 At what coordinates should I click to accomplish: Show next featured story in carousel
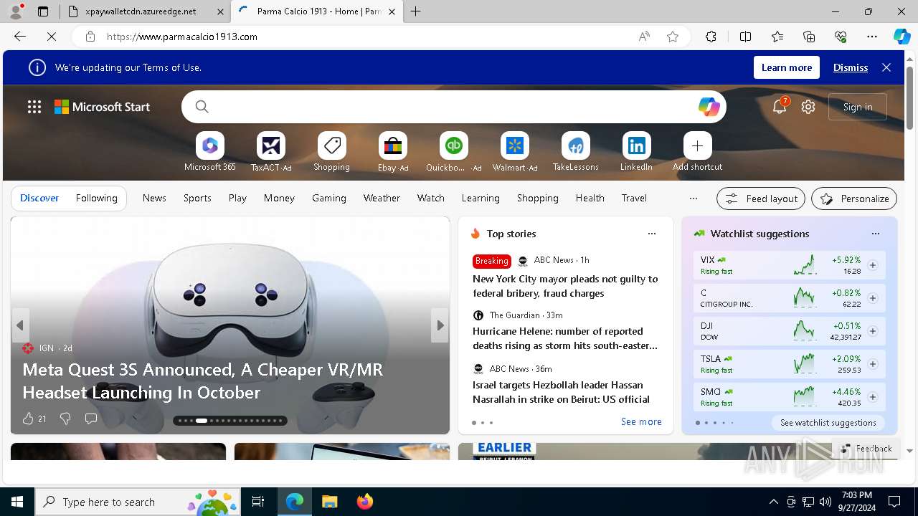[x=440, y=325]
